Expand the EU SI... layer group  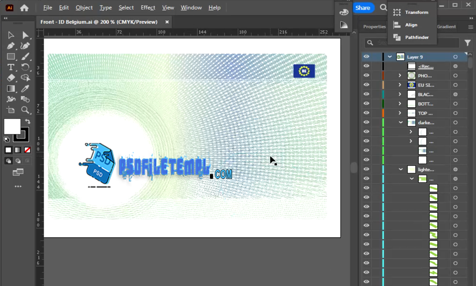tap(400, 85)
